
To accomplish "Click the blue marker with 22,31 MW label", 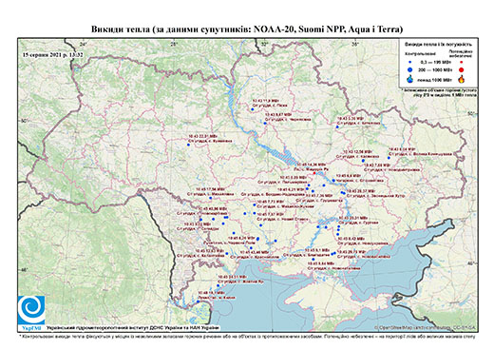I will [188, 145].
